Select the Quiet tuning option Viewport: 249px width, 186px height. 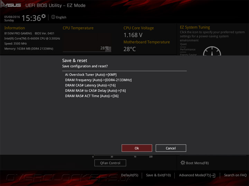click(x=183, y=44)
